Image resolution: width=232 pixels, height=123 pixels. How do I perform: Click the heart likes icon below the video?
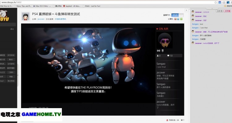pyautogui.click(x=182, y=120)
